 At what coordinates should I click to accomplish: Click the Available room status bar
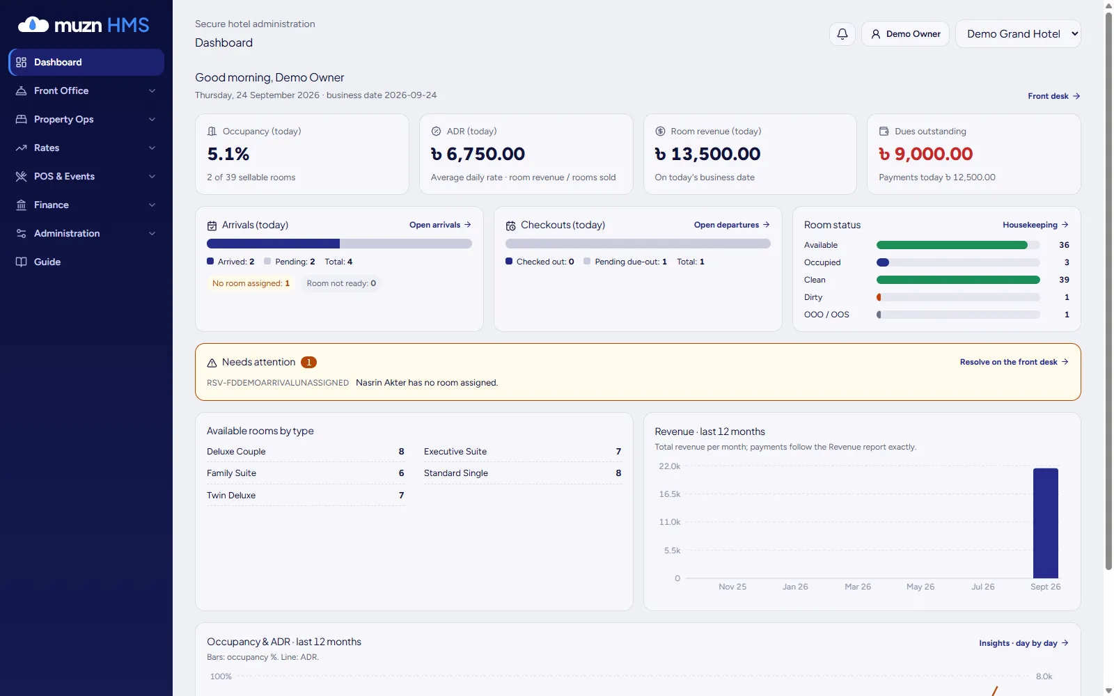coord(958,245)
